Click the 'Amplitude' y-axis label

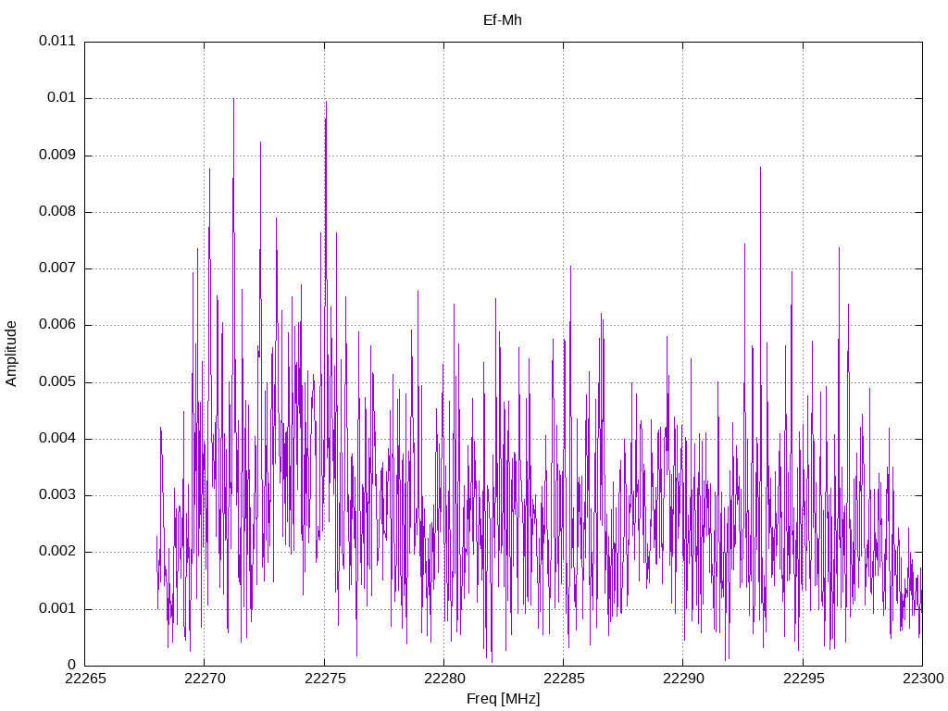(11, 354)
